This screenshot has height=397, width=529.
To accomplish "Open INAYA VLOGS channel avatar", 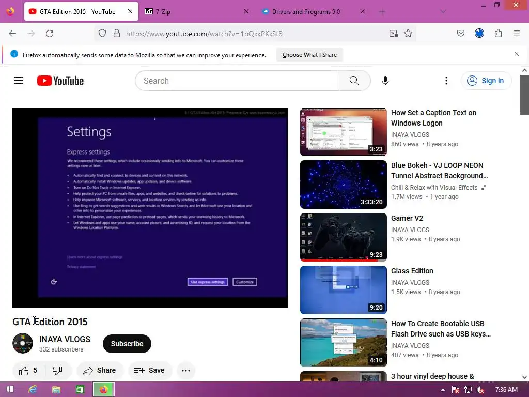I will tap(23, 343).
